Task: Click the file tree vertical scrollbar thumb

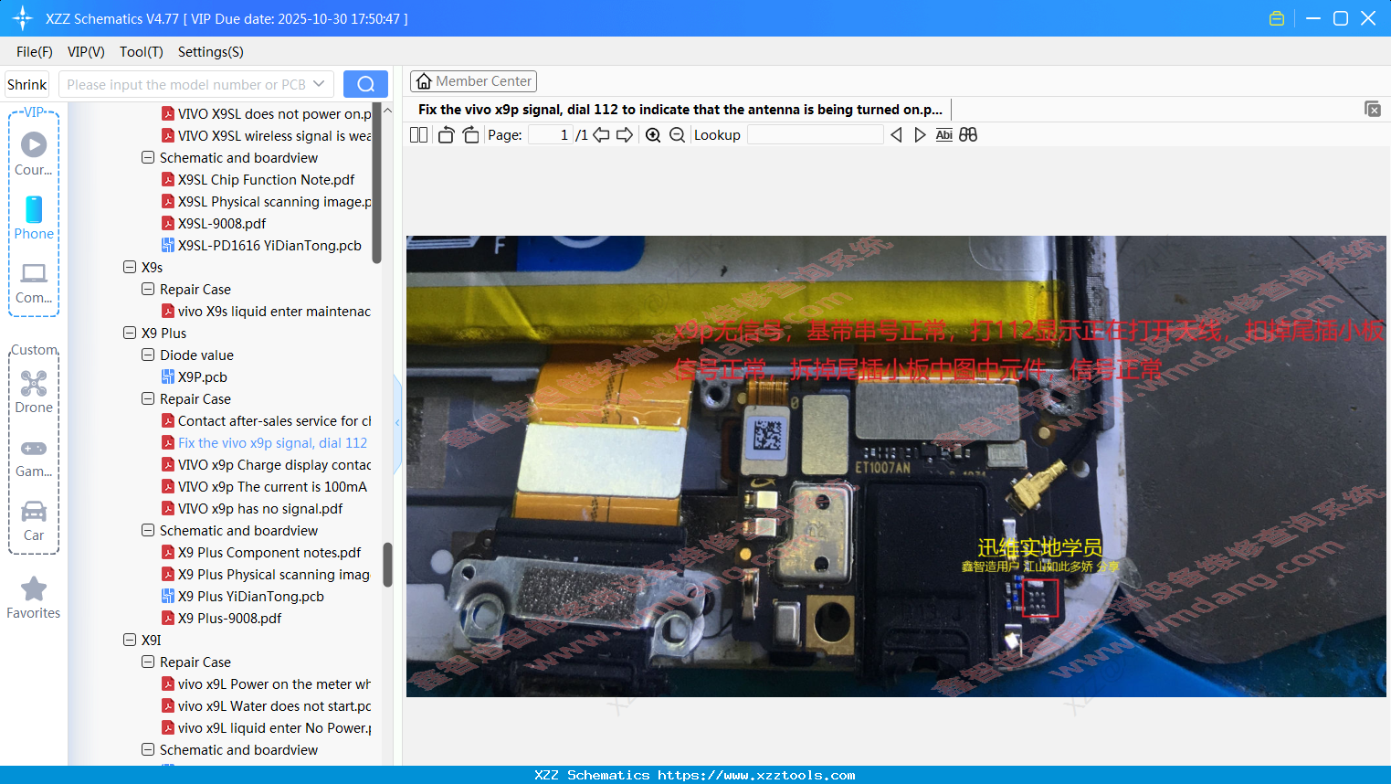Action: tap(387, 564)
